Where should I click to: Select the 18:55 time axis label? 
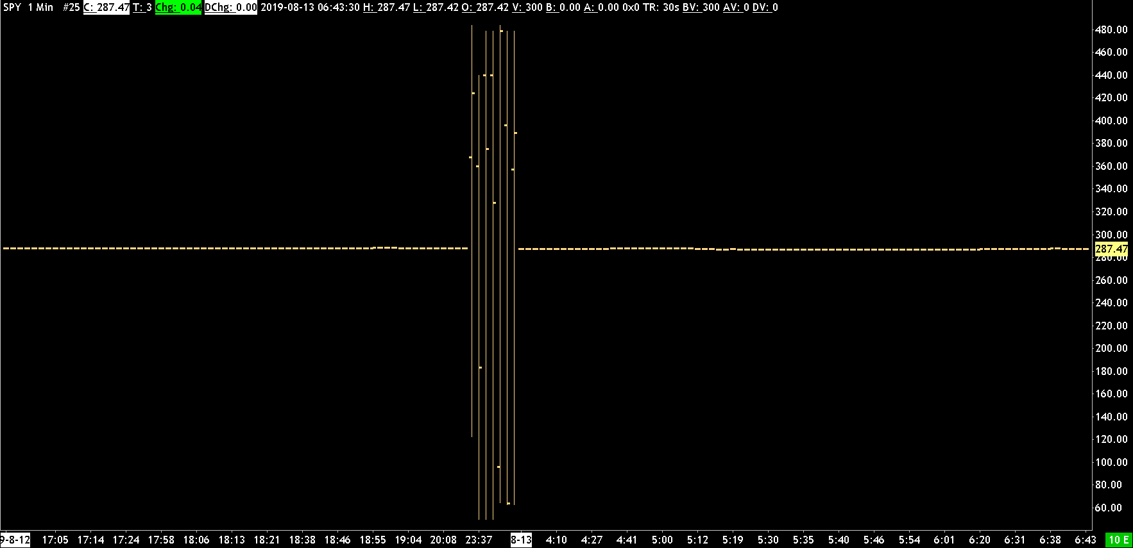[x=373, y=540]
